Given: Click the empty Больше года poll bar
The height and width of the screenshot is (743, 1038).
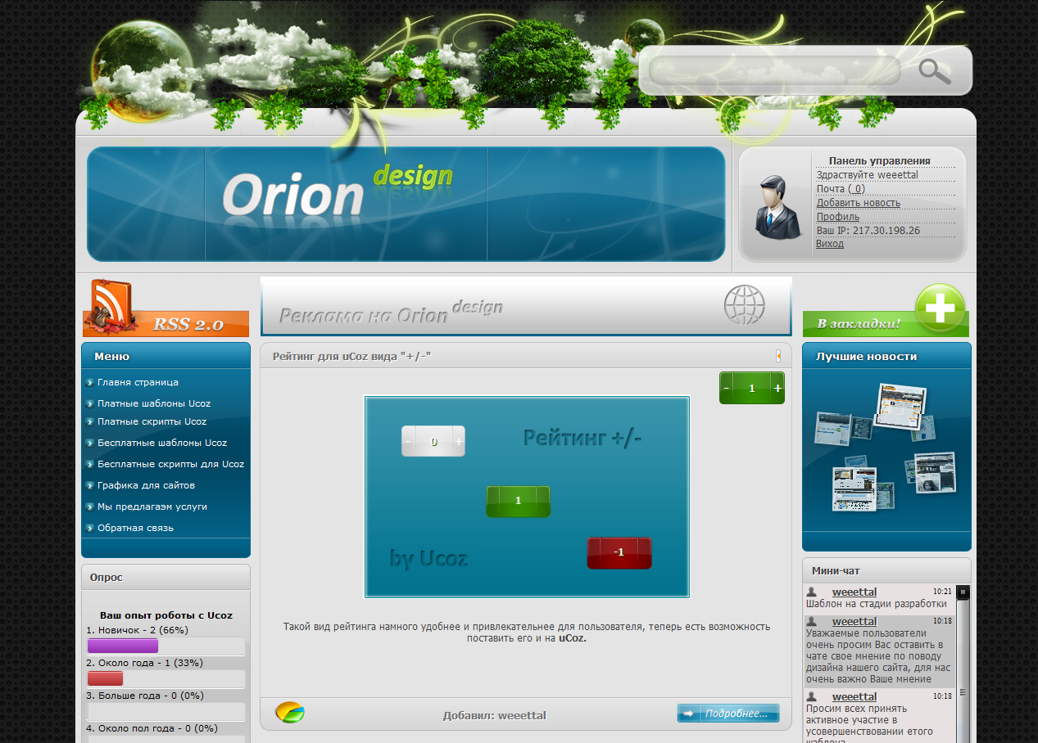Looking at the screenshot, I should coord(166,711).
